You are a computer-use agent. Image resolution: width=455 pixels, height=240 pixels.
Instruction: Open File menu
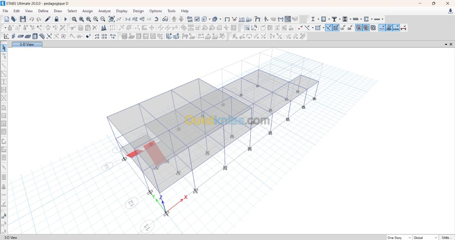[5, 11]
